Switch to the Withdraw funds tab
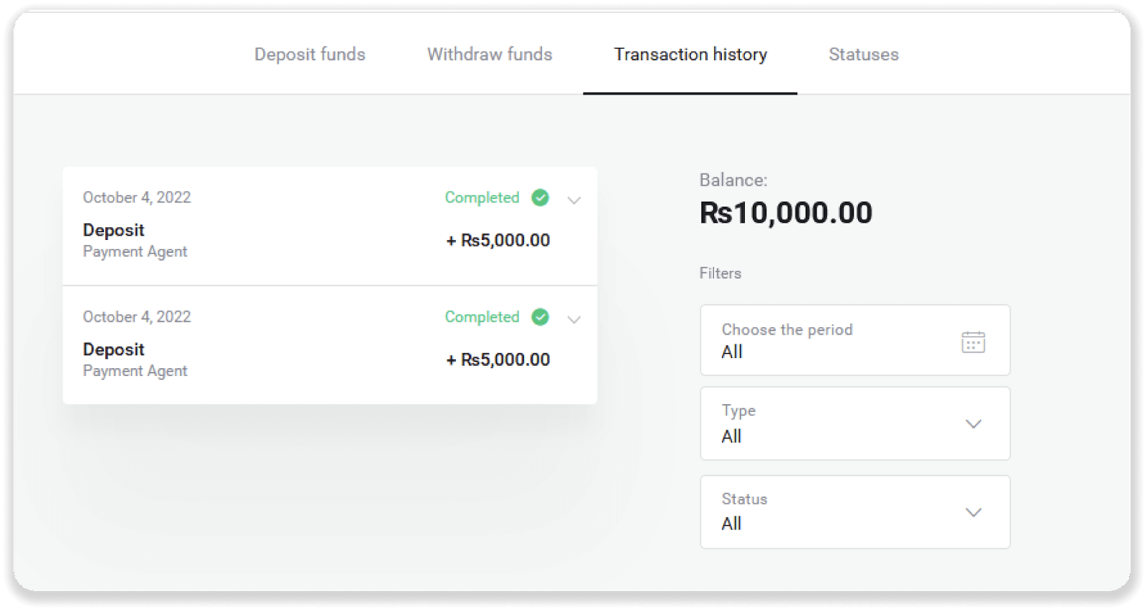1147x611 pixels. [490, 54]
